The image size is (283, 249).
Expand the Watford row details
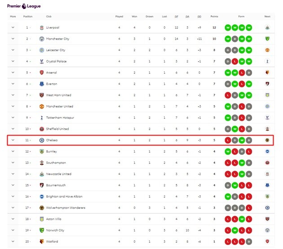coord(13,241)
